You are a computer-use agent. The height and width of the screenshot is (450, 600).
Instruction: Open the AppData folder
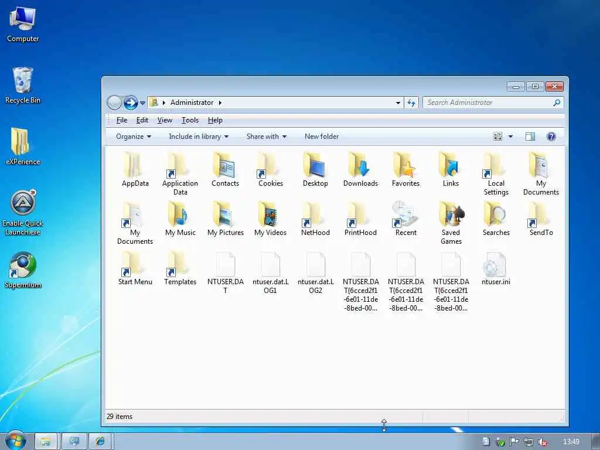click(x=135, y=169)
